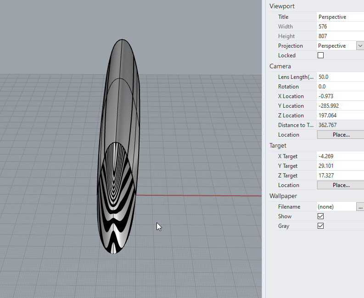The height and width of the screenshot is (298, 364).
Task: Edit the Z Target value
Action: 340,175
